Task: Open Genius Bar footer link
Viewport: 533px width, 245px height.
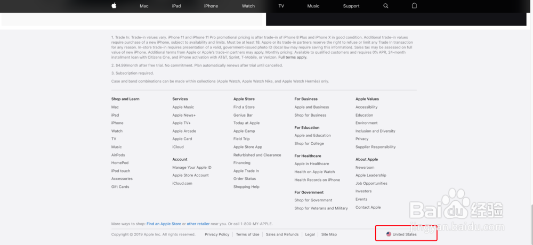Action: 243,115
